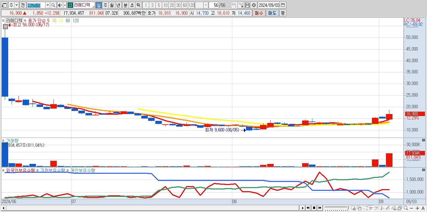Close the holdings panel with its X box
The width and height of the screenshot is (427, 212).
coord(424,170)
